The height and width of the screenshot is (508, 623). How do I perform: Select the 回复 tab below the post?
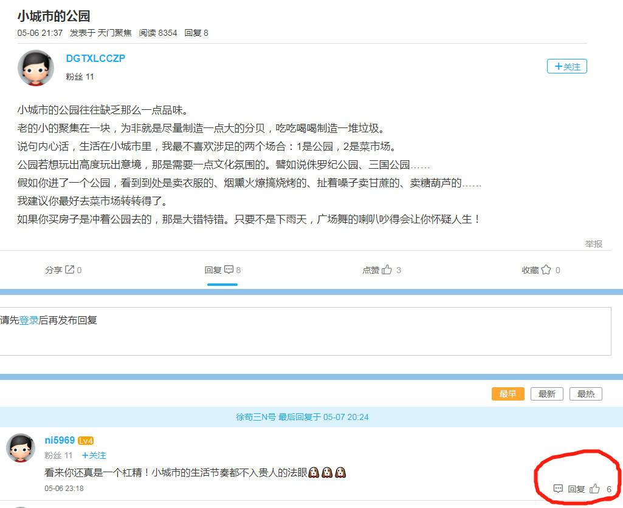pyautogui.click(x=222, y=270)
